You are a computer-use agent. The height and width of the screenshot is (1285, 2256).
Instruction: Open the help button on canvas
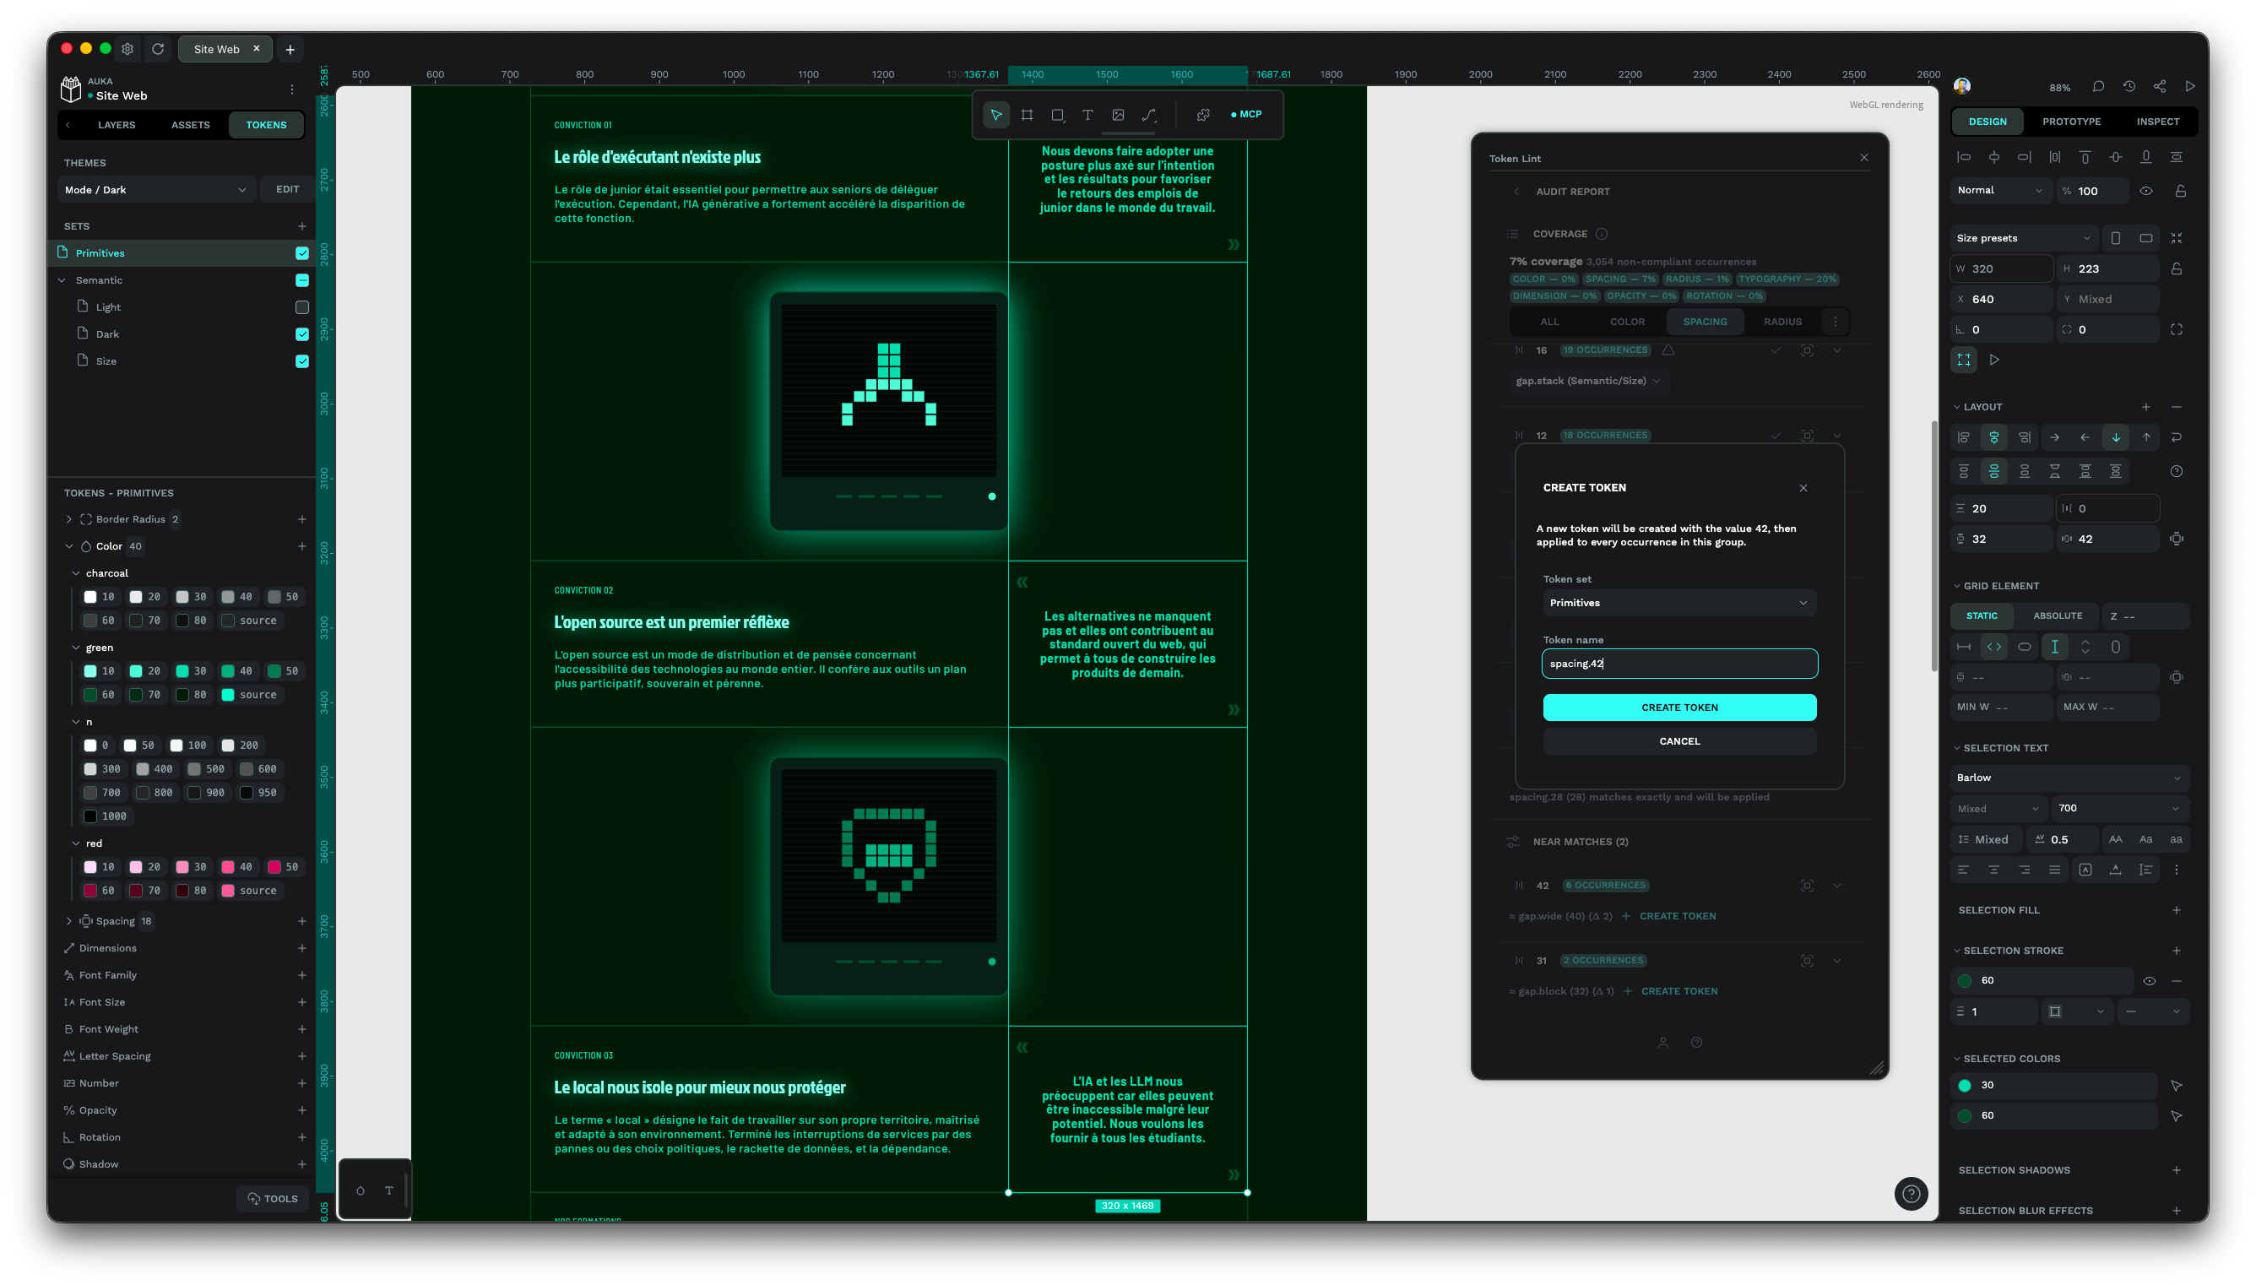pos(1911,1194)
